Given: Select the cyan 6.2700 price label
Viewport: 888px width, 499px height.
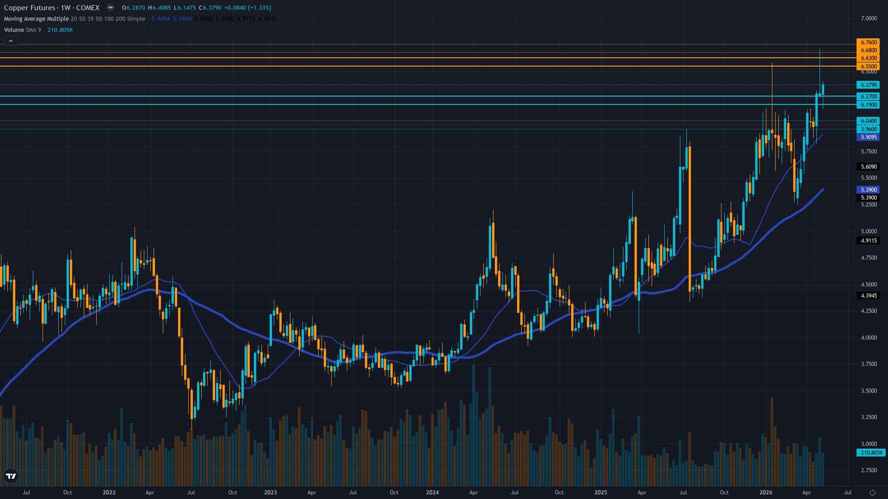Looking at the screenshot, I should click(868, 97).
